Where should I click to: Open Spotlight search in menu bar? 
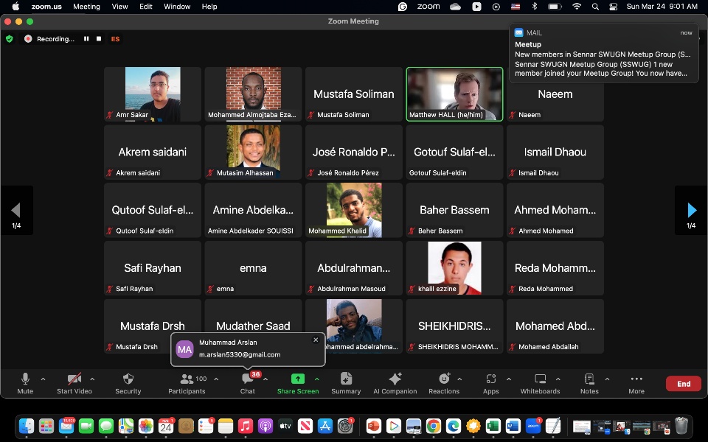[x=595, y=7]
